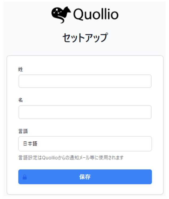Click the constellation dots inside the quoll logo
The image size is (169, 199).
click(x=58, y=11)
